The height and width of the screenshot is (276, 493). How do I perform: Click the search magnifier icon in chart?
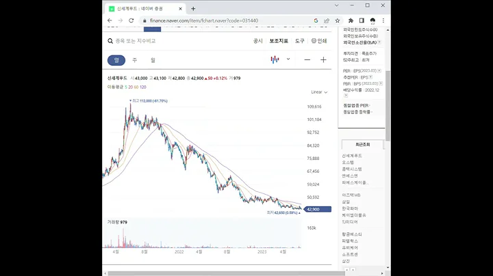coord(110,41)
